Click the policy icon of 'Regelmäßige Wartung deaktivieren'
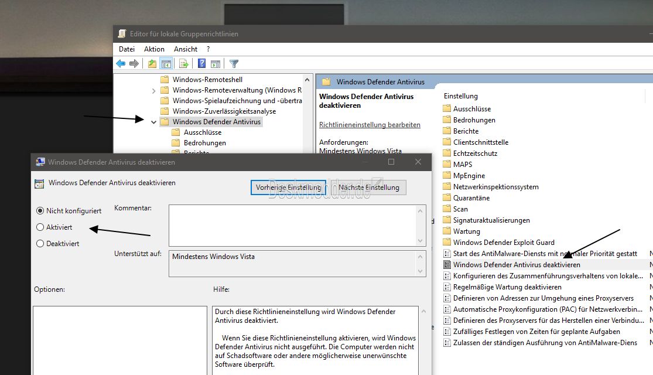This screenshot has height=375, width=653. [x=447, y=287]
